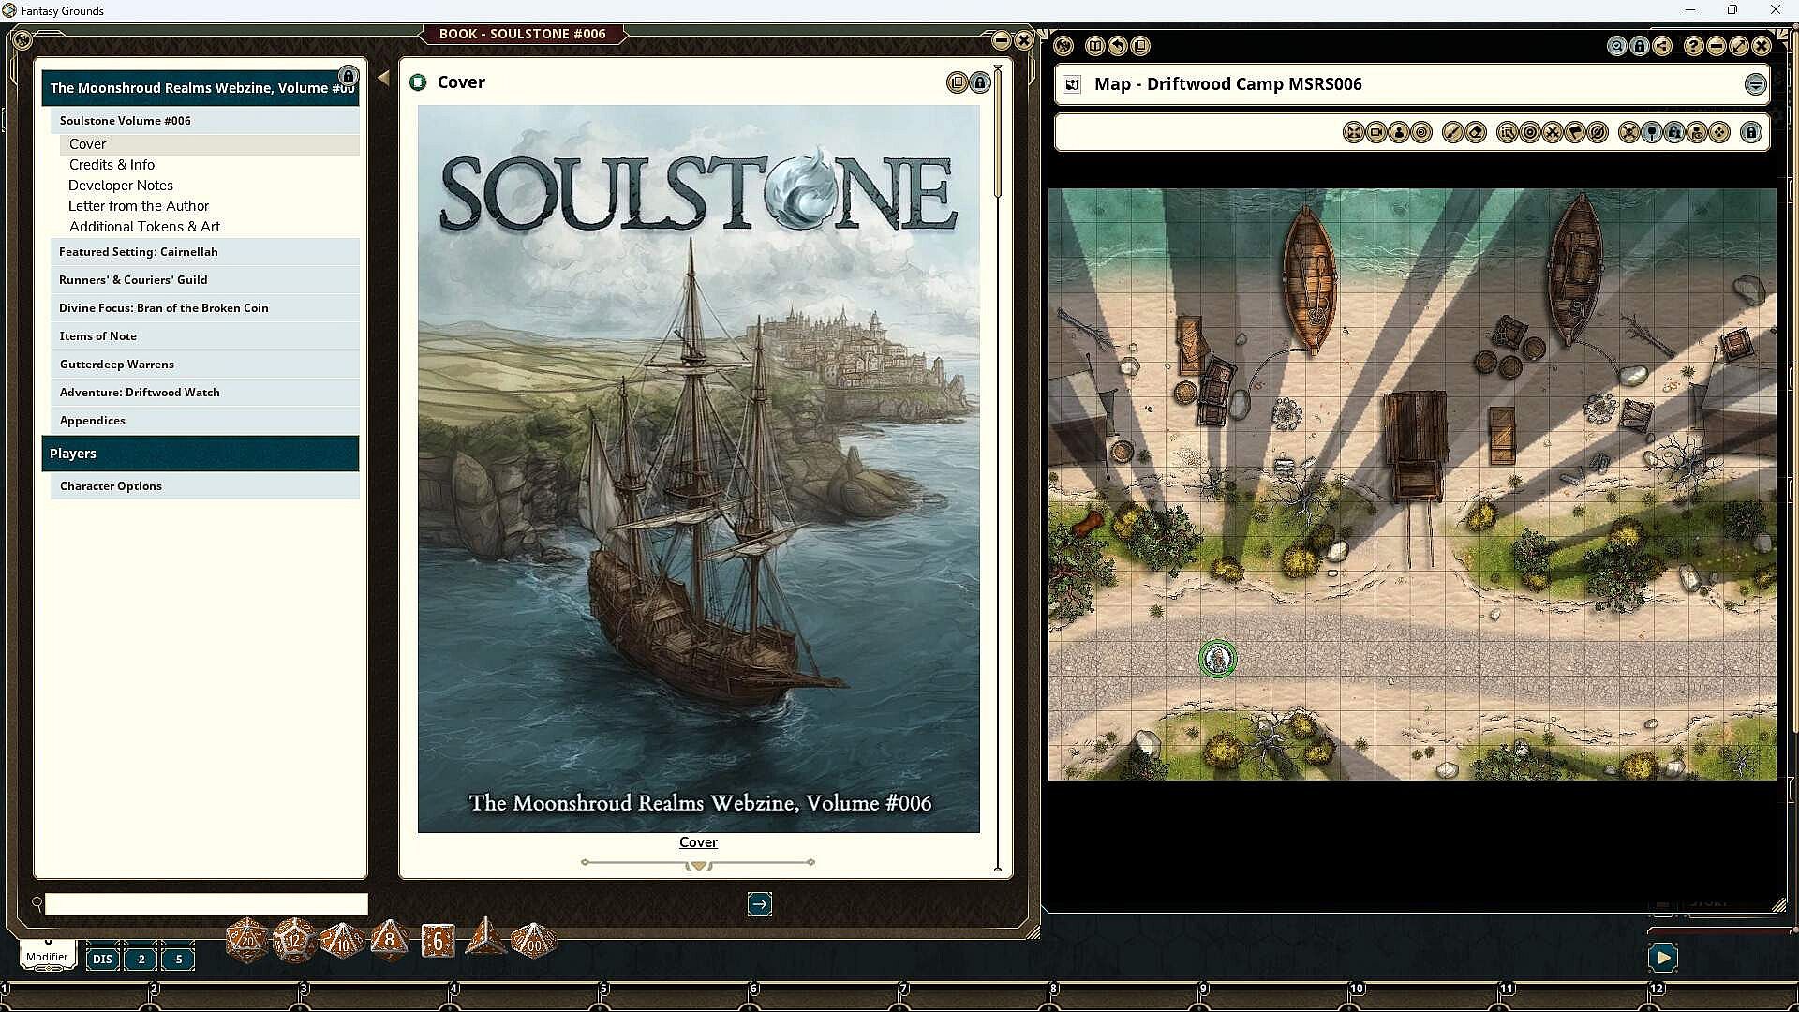Viewport: 1799px width, 1012px height.
Task: Click the crossed swords X icon in map toolbar
Action: [x=1553, y=133]
